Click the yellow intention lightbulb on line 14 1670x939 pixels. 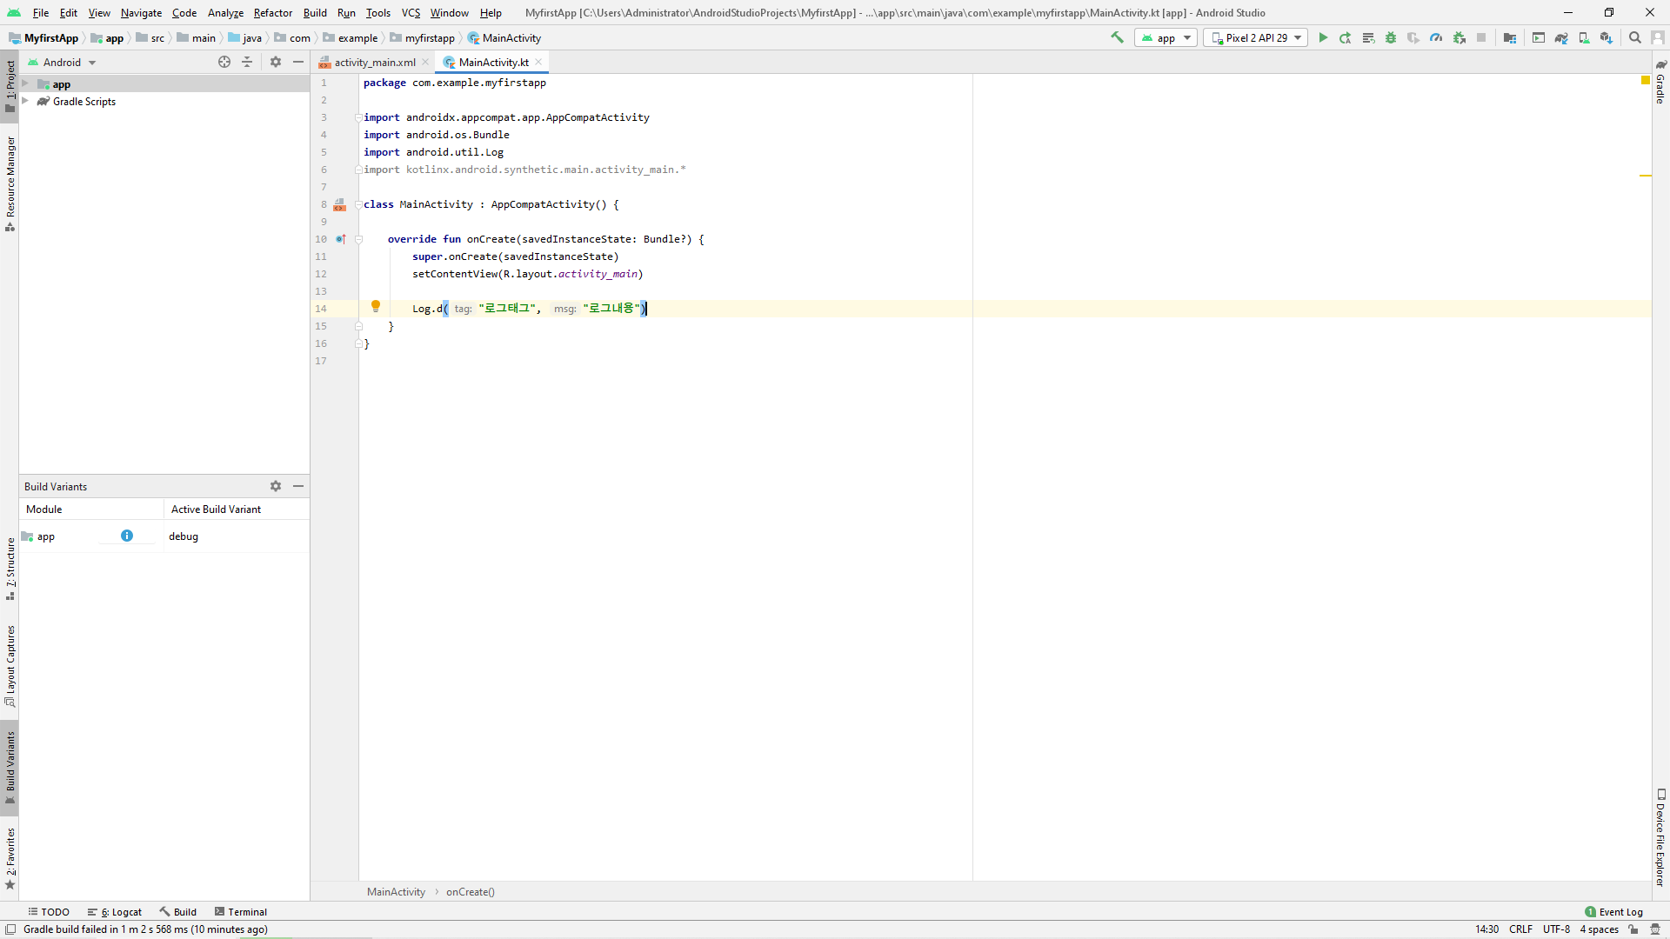[x=376, y=306]
